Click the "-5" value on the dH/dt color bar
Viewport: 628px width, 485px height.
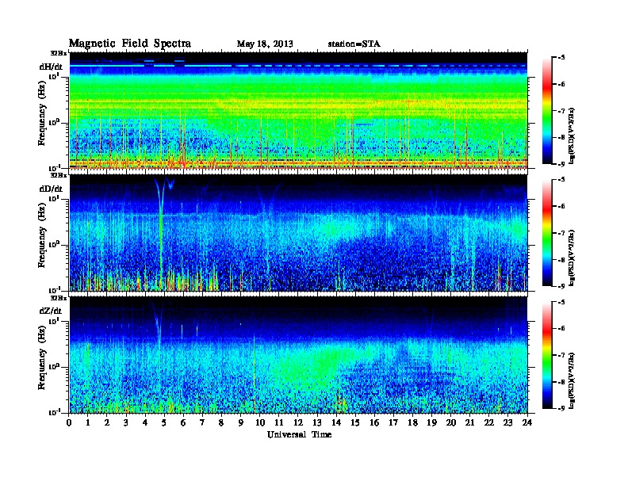[561, 58]
